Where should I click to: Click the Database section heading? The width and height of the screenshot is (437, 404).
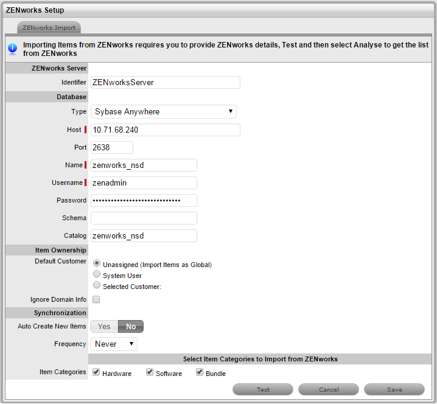pyautogui.click(x=72, y=97)
